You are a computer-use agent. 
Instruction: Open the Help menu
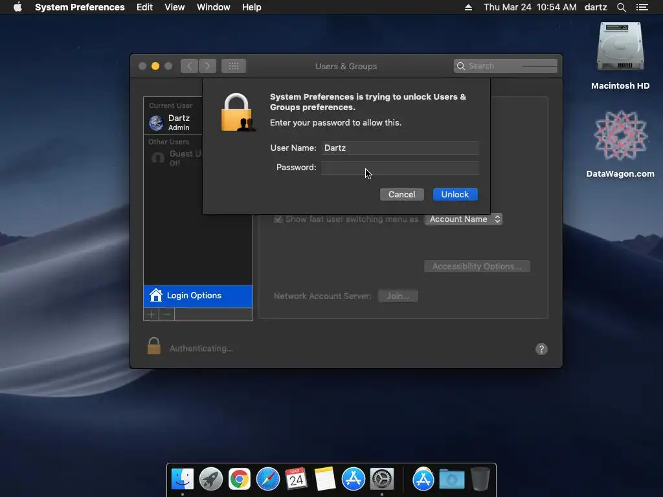(x=252, y=7)
